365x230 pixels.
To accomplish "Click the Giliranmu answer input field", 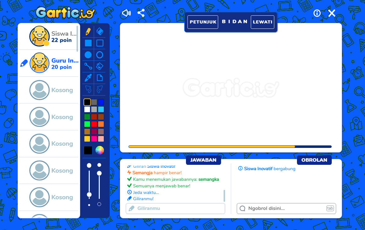I will 175,208.
